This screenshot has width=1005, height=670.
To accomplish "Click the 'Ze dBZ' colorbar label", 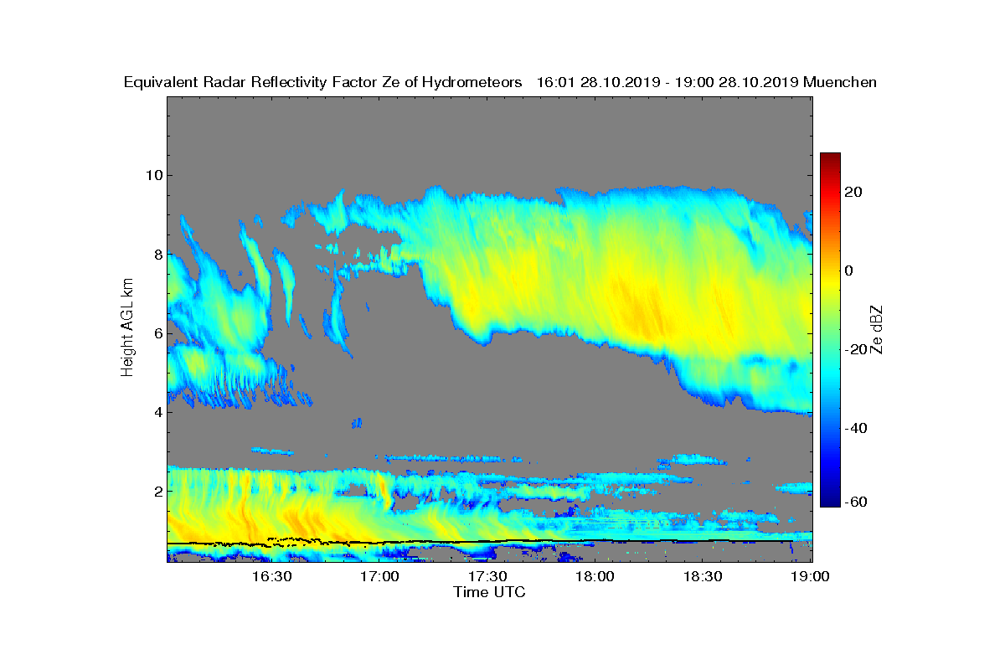I will [877, 329].
